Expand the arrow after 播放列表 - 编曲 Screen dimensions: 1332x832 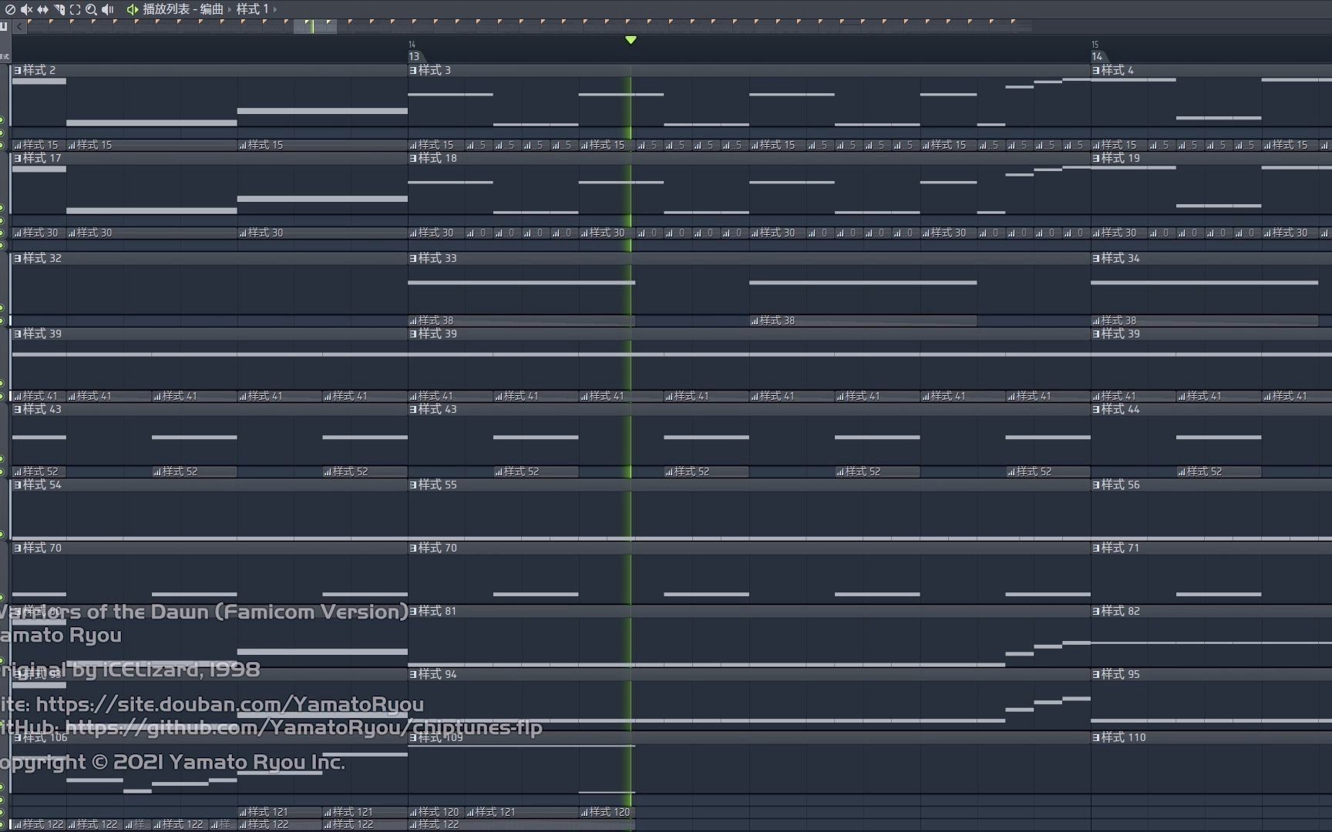[229, 9]
